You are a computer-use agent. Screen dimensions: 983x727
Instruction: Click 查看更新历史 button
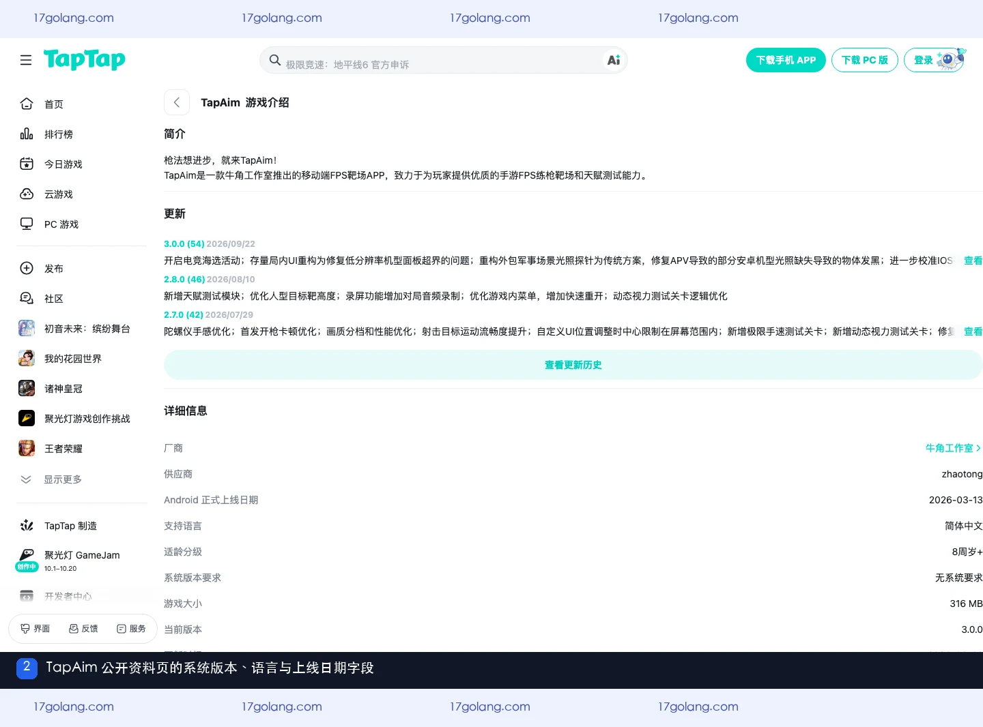tap(573, 365)
